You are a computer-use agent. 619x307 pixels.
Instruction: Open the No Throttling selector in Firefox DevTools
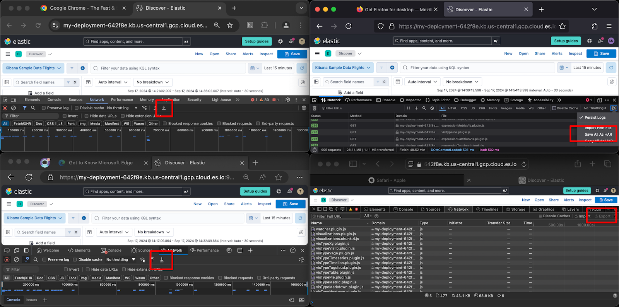[x=595, y=108]
